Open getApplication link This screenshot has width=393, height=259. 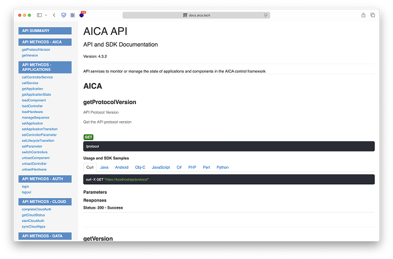(32, 89)
